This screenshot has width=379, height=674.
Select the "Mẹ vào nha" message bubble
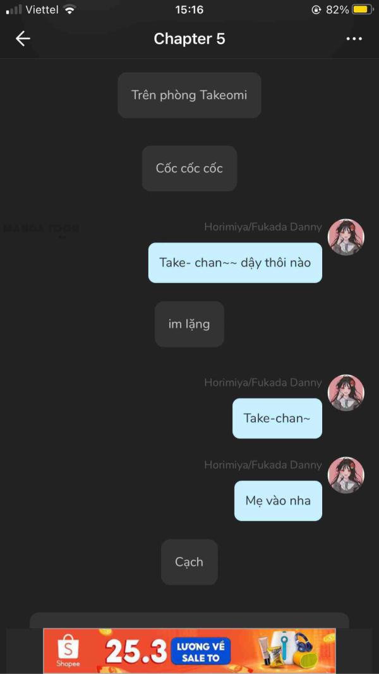tap(278, 501)
